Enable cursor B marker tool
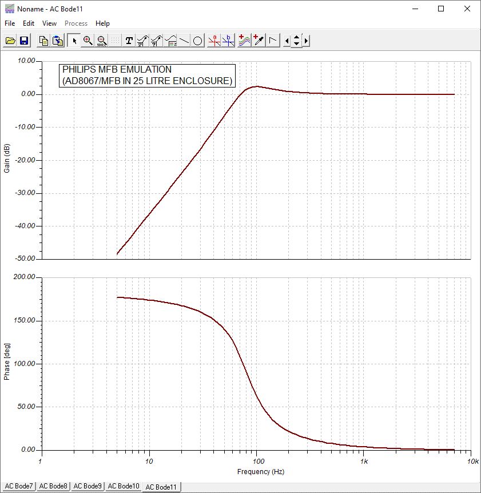 [228, 41]
